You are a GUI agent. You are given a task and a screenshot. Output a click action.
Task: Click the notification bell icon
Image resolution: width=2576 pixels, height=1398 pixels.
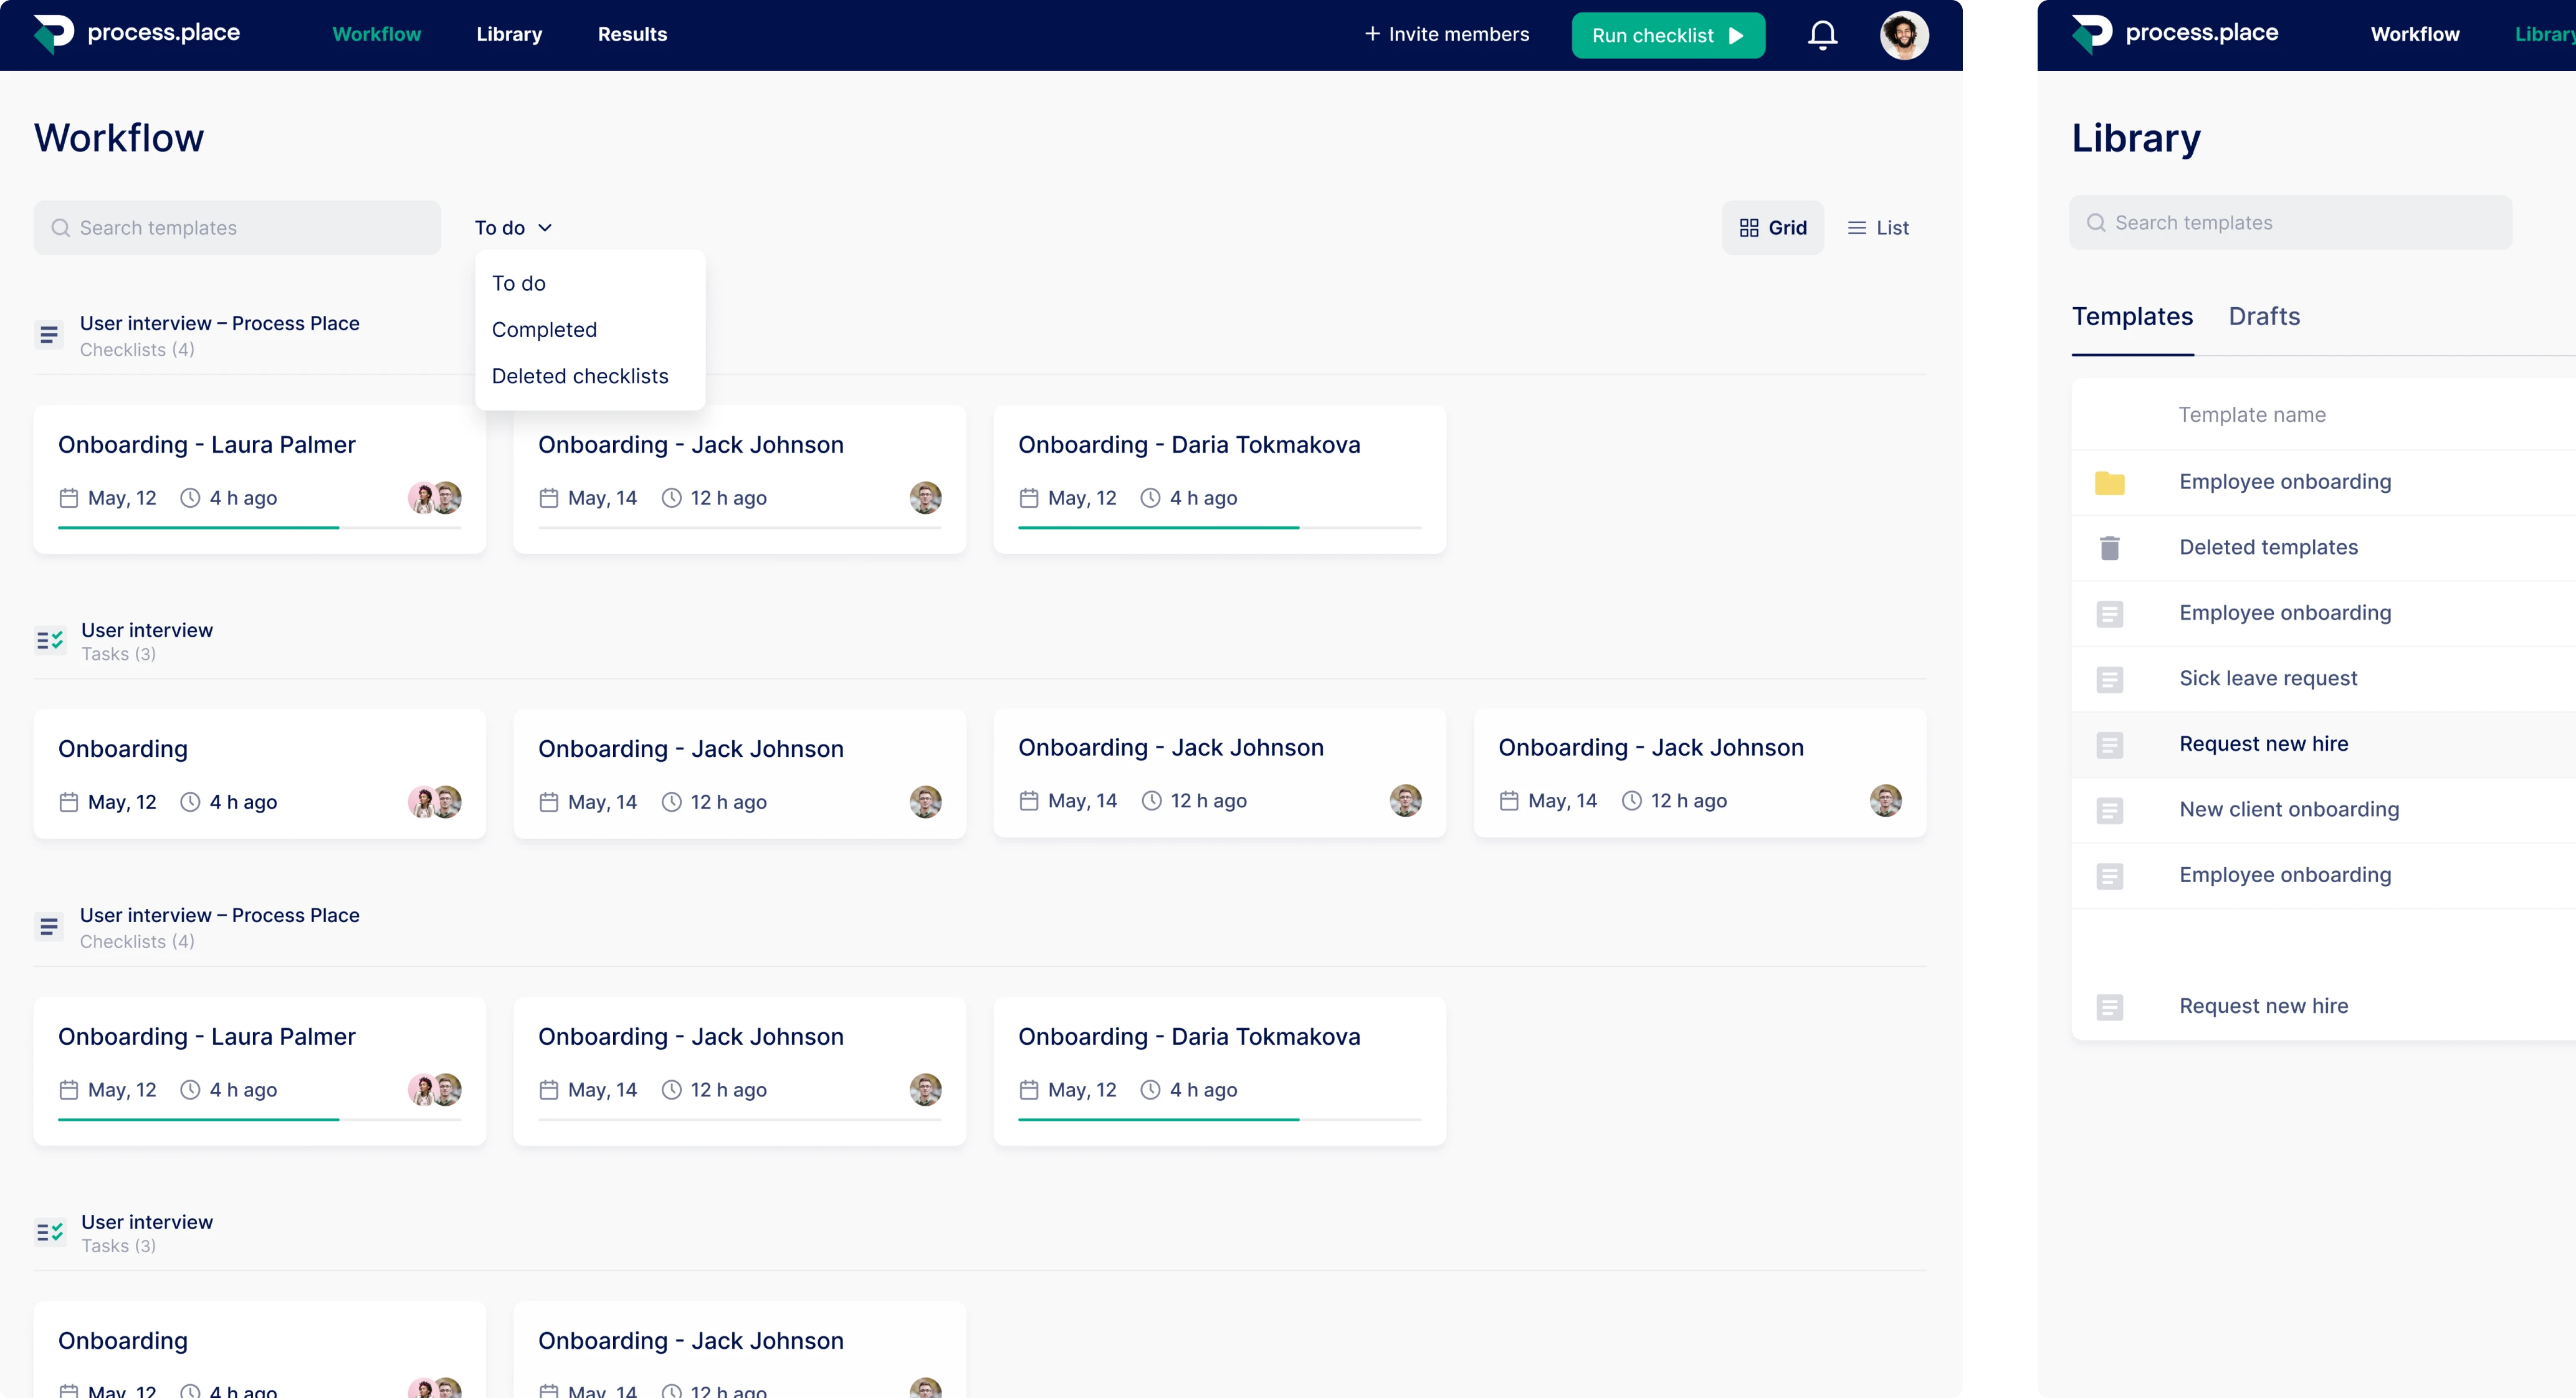[x=1822, y=35]
